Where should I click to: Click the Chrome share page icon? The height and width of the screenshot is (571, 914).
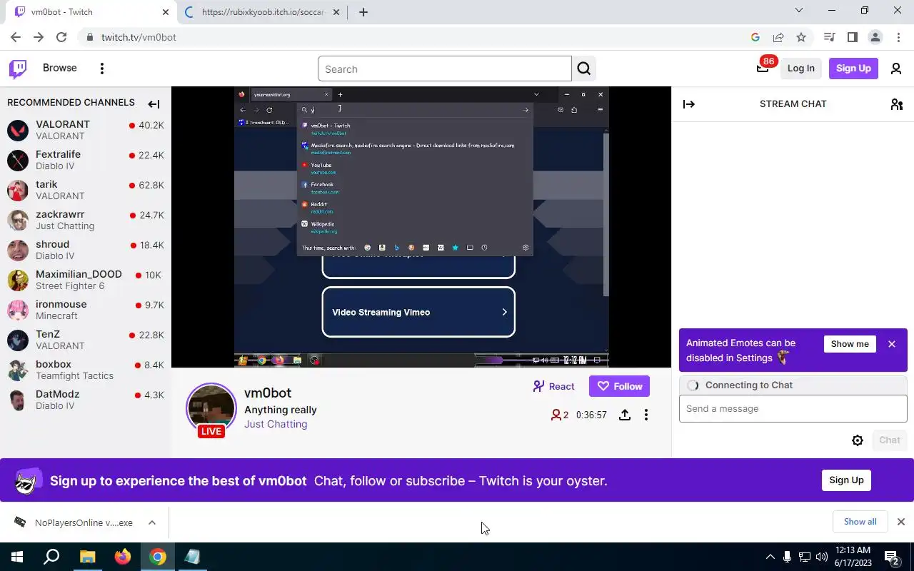coord(778,37)
